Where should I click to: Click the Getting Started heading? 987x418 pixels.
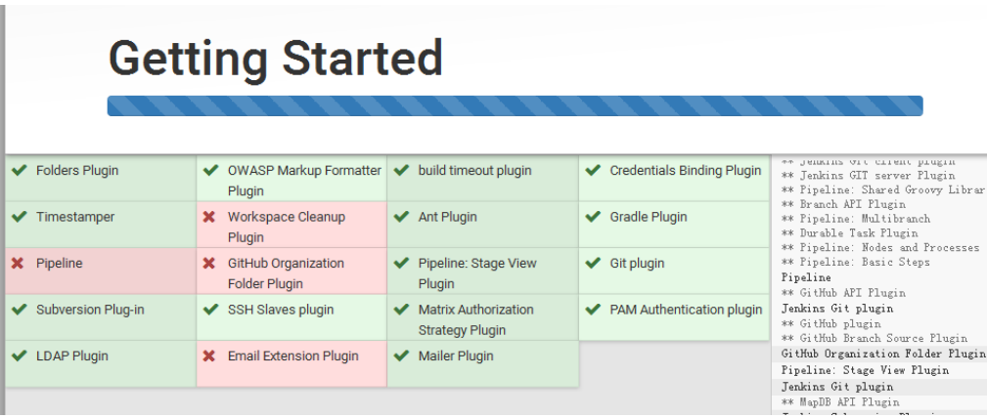pyautogui.click(x=276, y=59)
